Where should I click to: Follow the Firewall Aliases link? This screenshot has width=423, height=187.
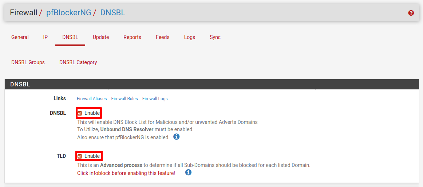(92, 99)
